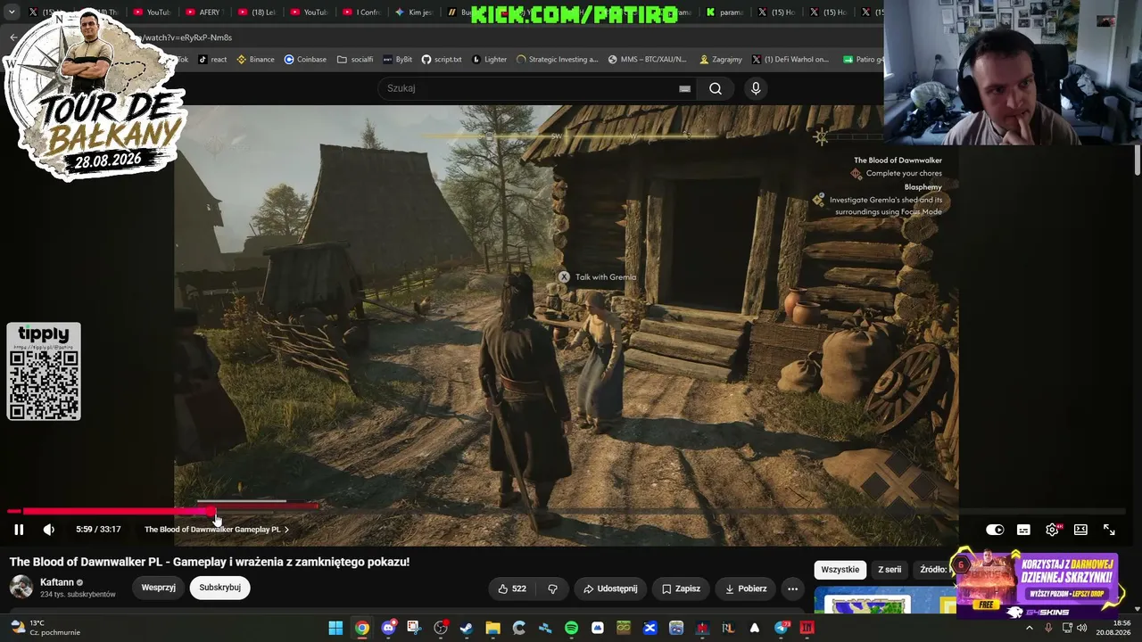The image size is (1142, 642).
Task: Start voice search with the microphone icon
Action: pos(756,88)
